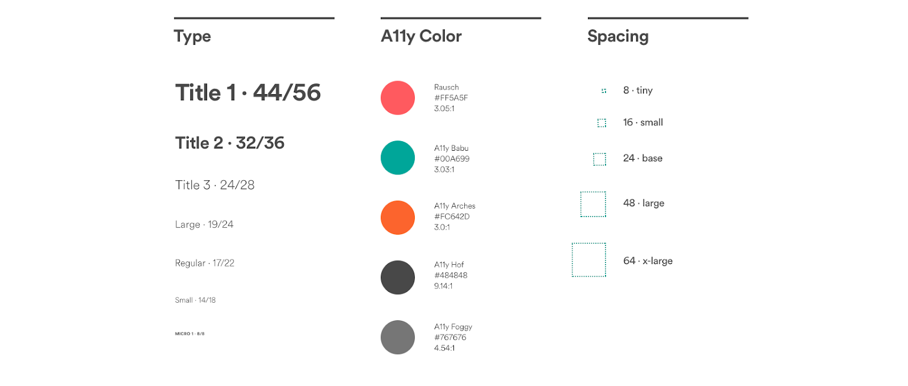Select the Small · 14/18 text
Viewport: 908px width, 386px height.
[195, 300]
